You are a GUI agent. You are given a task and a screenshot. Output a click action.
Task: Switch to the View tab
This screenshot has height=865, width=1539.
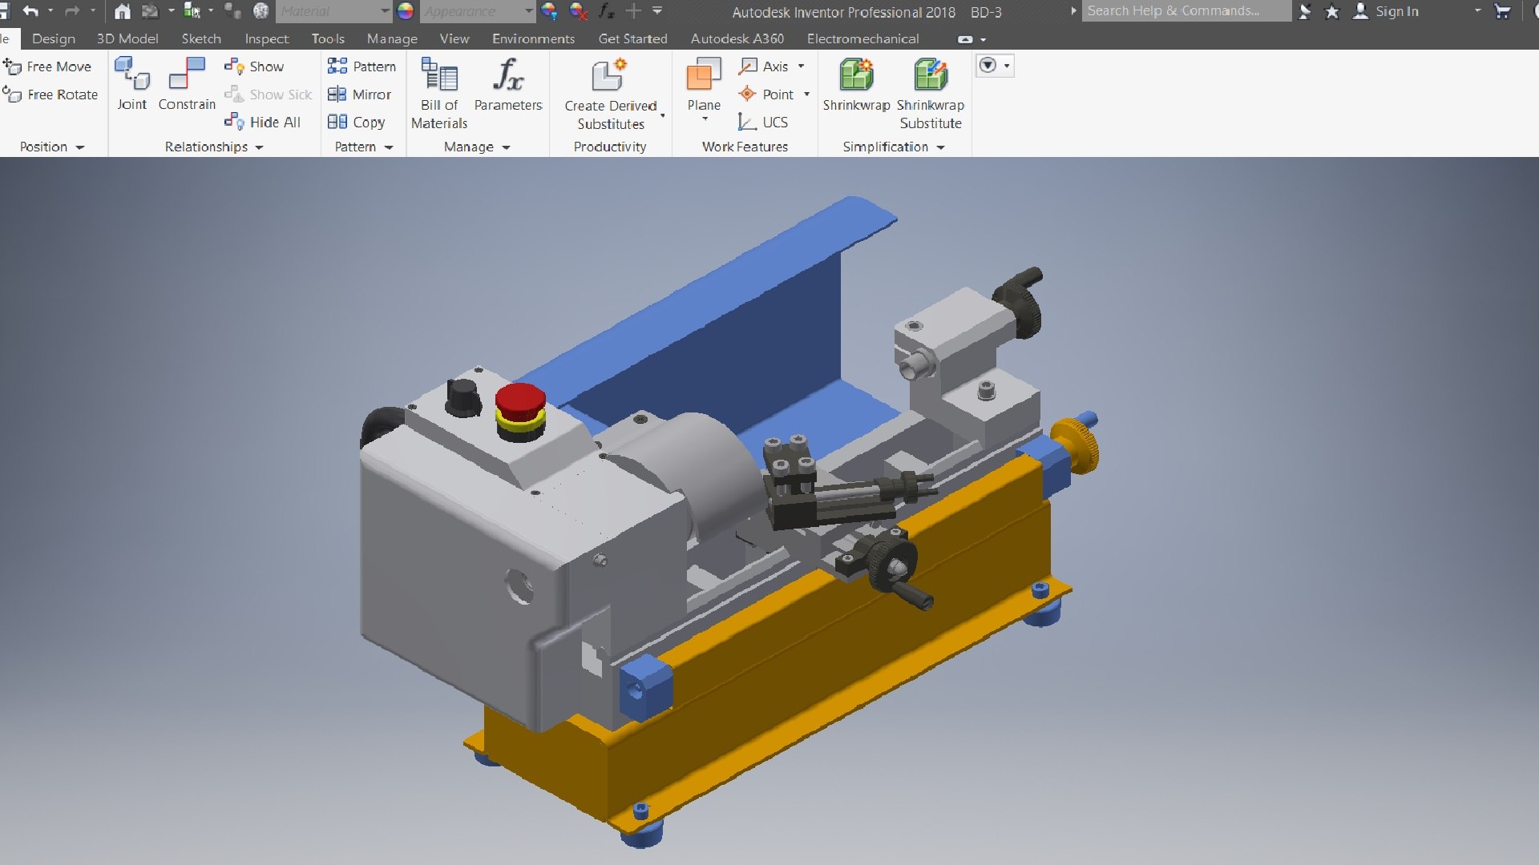click(x=454, y=38)
